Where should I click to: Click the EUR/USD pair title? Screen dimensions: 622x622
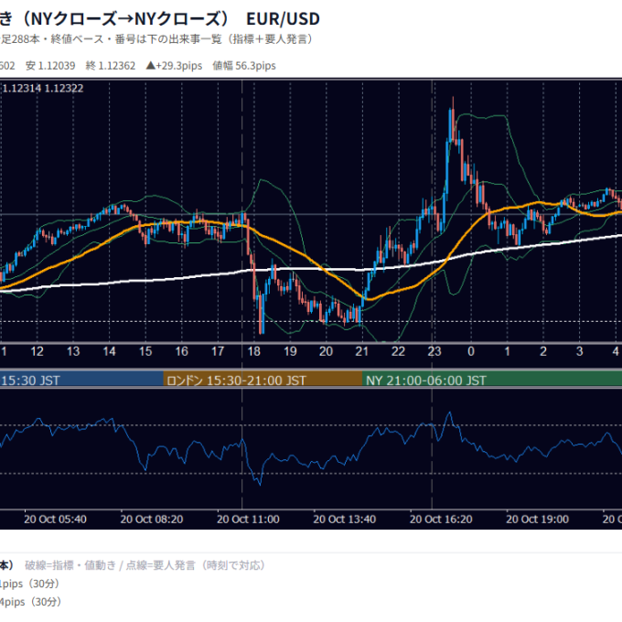click(x=283, y=18)
